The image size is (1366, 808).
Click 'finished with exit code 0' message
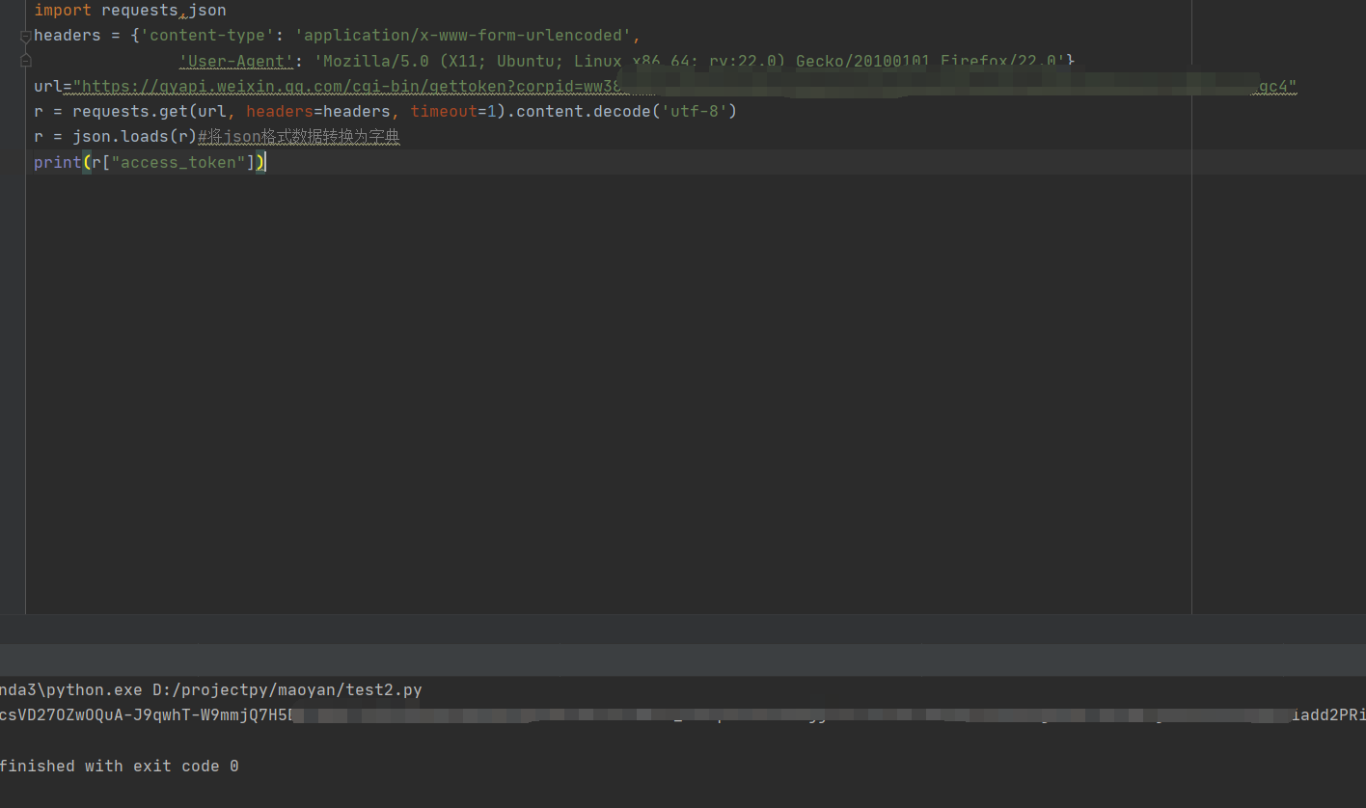click(120, 766)
